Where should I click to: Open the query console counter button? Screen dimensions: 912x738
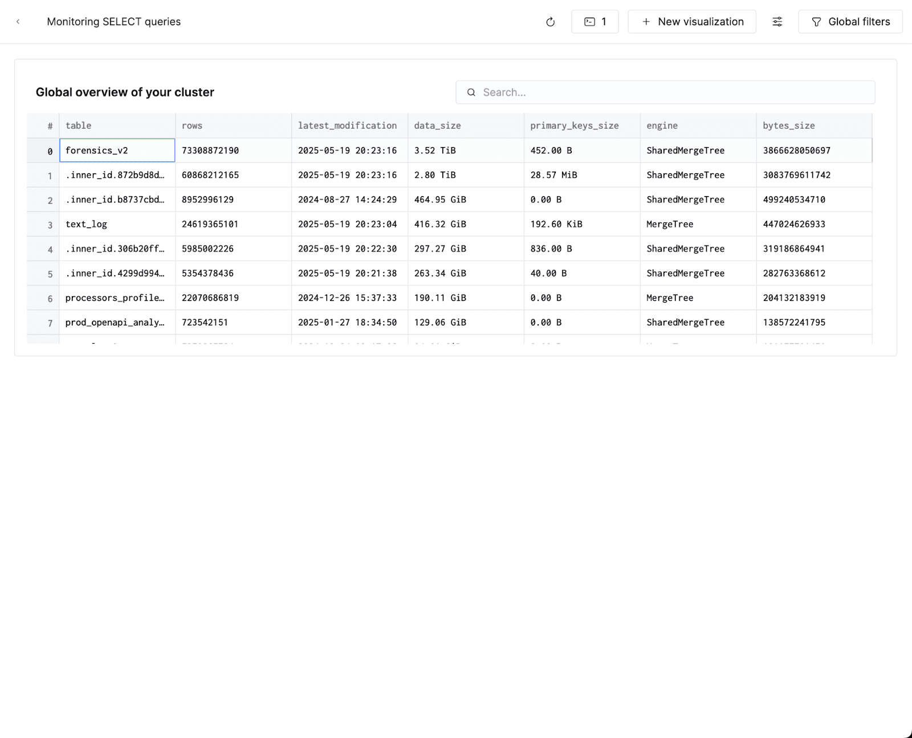coord(595,22)
